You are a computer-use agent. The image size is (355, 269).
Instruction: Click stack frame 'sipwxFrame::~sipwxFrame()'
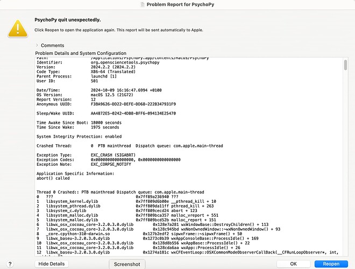pyautogui.click(x=139, y=234)
